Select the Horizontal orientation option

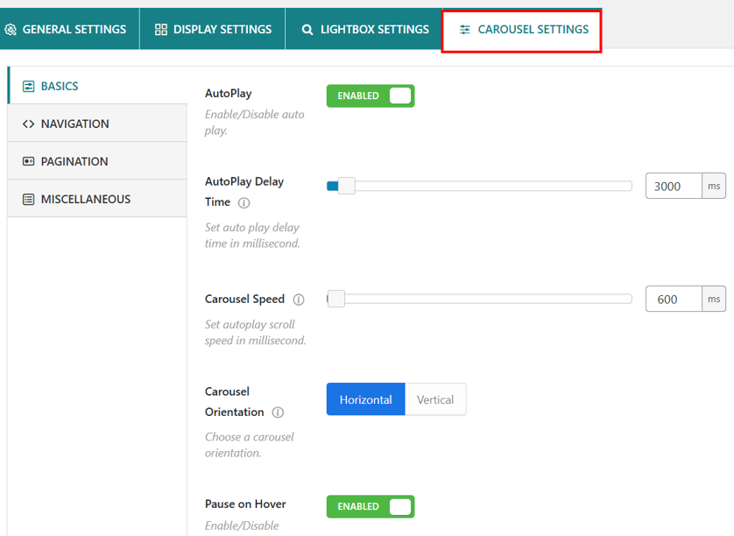tap(365, 398)
